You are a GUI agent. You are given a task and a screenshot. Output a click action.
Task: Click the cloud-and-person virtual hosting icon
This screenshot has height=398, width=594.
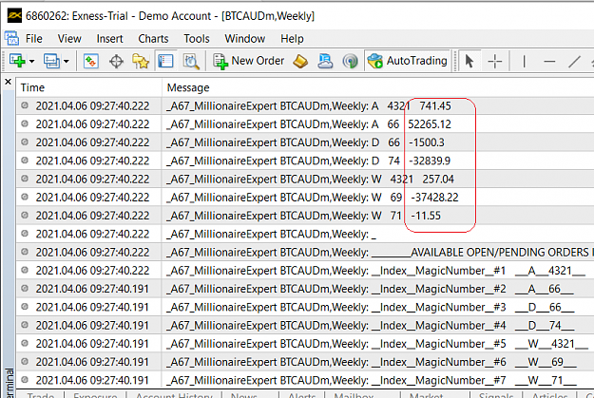[x=325, y=61]
